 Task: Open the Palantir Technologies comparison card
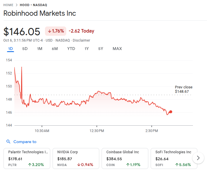[x=27, y=158]
